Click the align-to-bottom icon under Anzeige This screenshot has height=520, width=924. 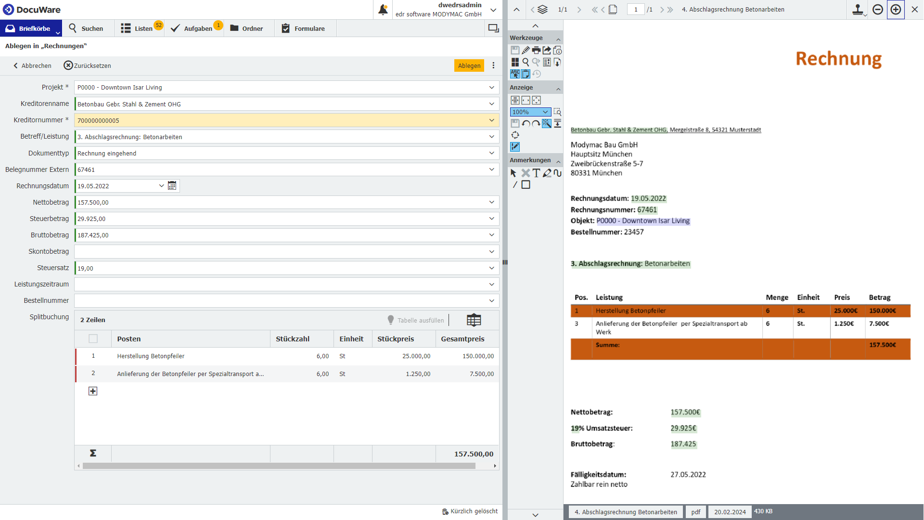[x=557, y=123]
